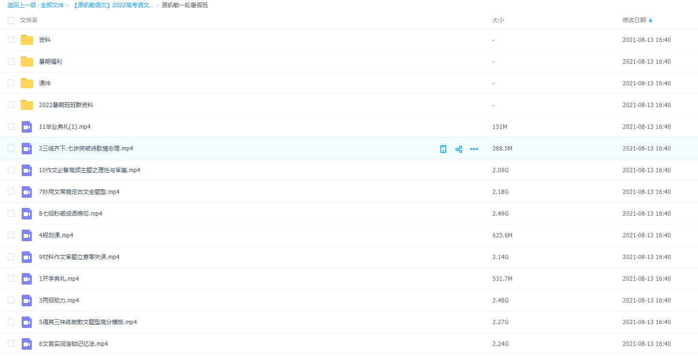Toggle sort arrow beside 修改日期
This screenshot has height=356, width=698.
(651, 20)
